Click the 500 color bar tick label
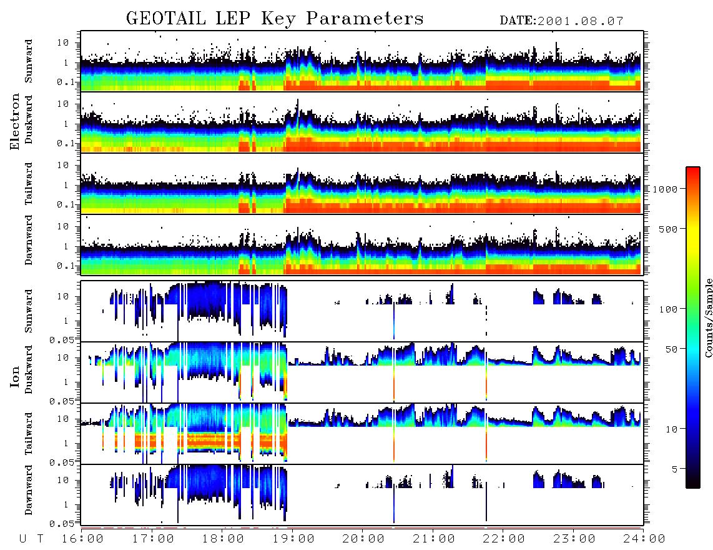This screenshot has width=713, height=550. [x=669, y=229]
